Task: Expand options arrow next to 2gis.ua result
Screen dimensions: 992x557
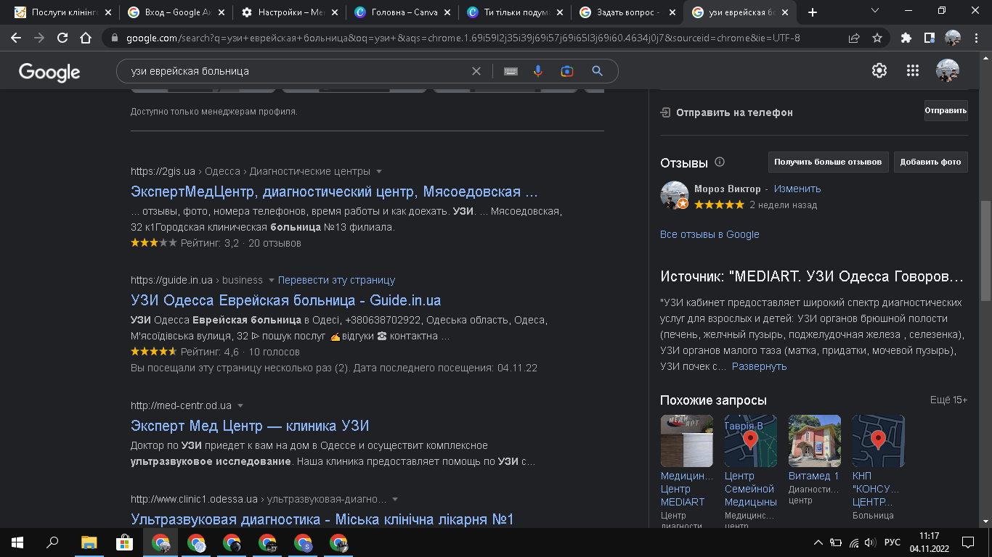Action: (378, 172)
